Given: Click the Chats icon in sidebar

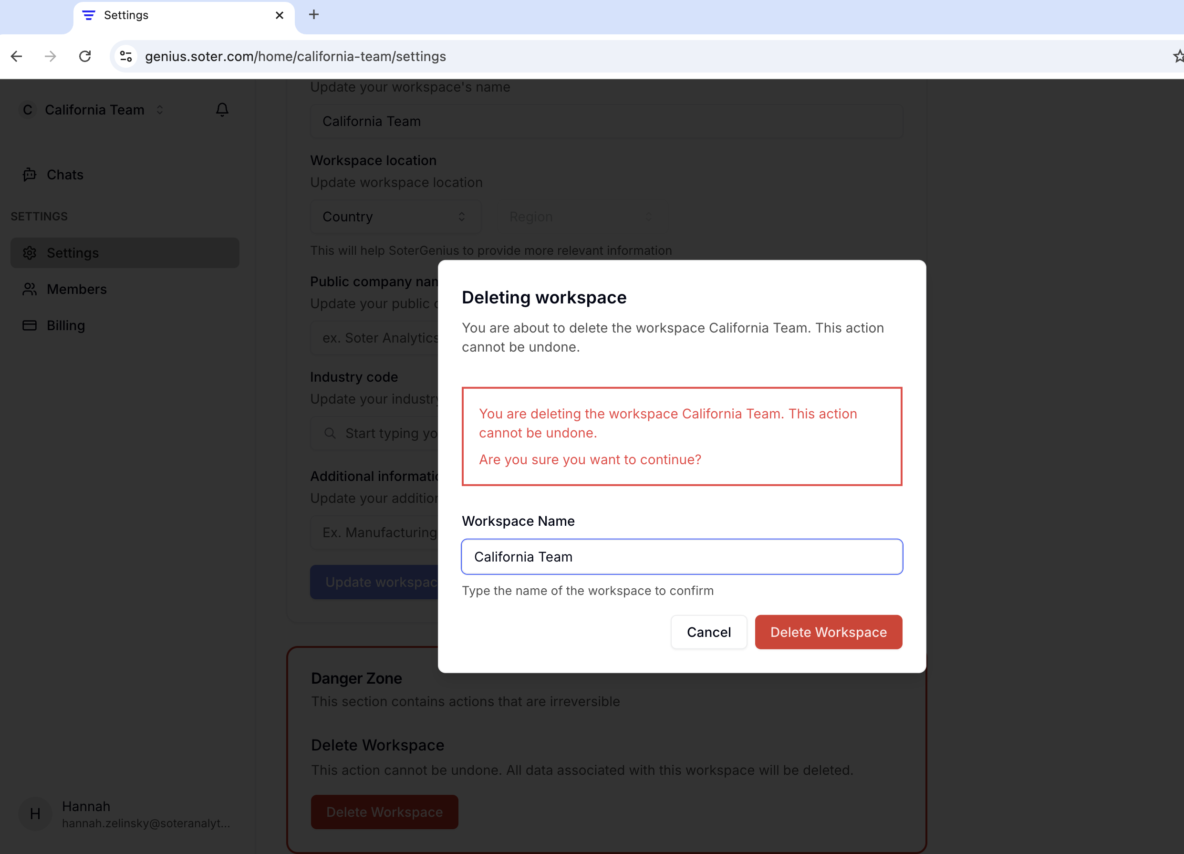Looking at the screenshot, I should click(x=30, y=174).
